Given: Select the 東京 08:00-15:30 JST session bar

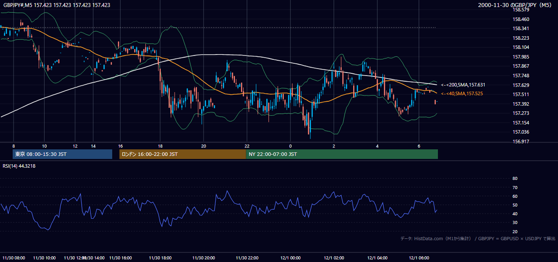Looking at the screenshot, I should [62, 154].
